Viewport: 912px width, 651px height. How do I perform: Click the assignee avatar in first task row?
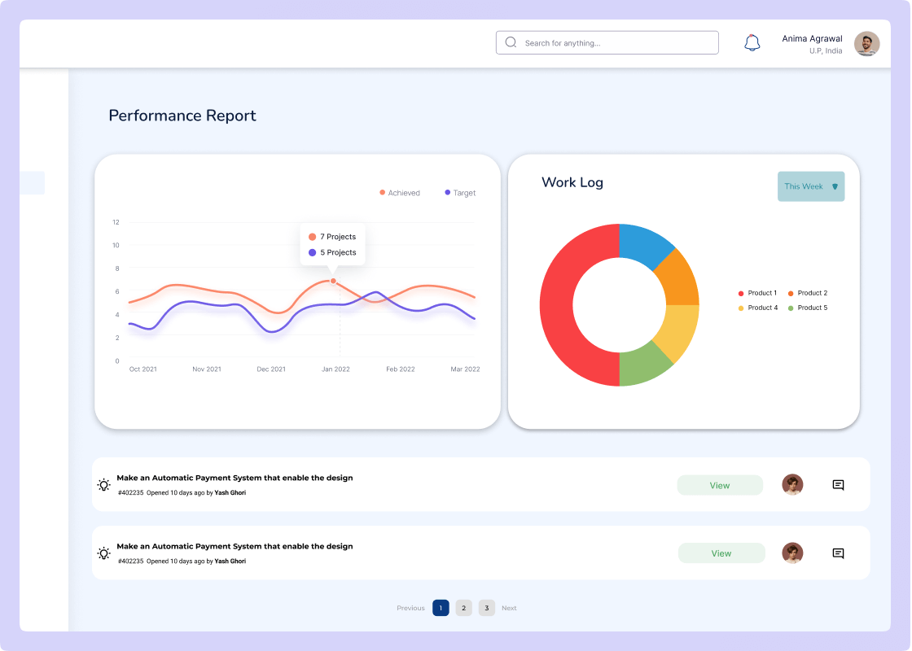pyautogui.click(x=792, y=485)
